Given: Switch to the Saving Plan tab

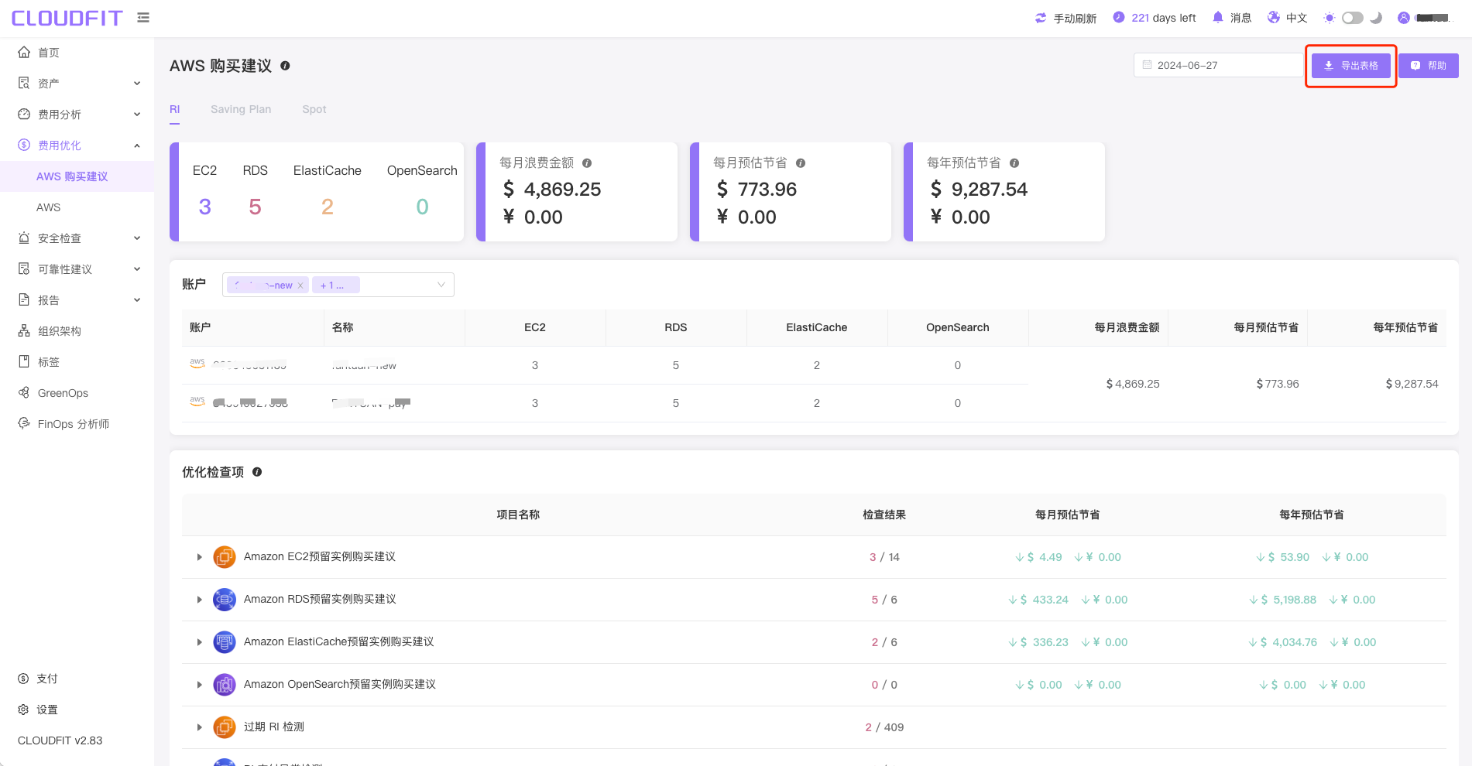Looking at the screenshot, I should click(x=241, y=109).
